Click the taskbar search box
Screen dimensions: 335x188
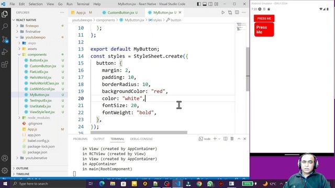(48, 183)
